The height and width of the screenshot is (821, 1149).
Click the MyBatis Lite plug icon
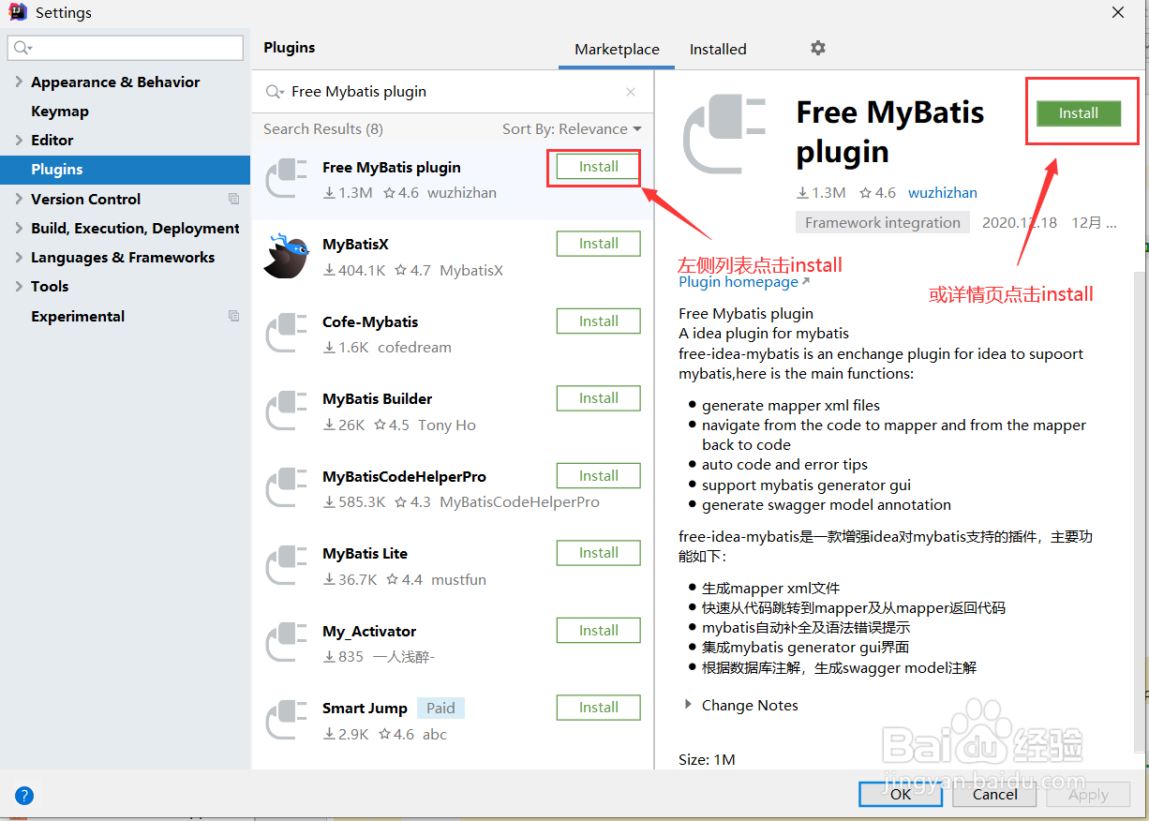(x=286, y=566)
